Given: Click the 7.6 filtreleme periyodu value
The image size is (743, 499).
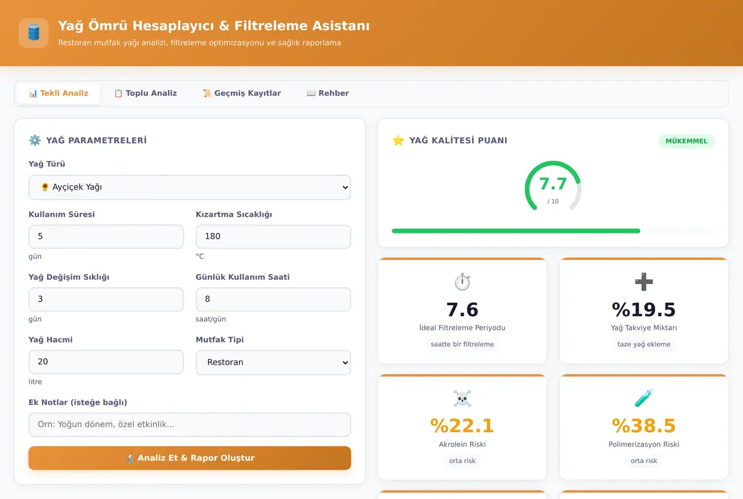Looking at the screenshot, I should pyautogui.click(x=462, y=310).
